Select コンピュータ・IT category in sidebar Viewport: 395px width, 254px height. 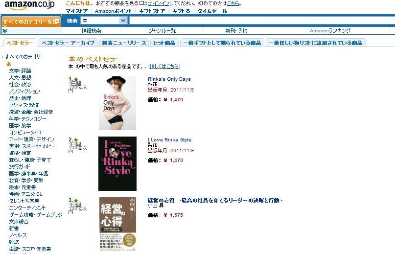point(25,132)
